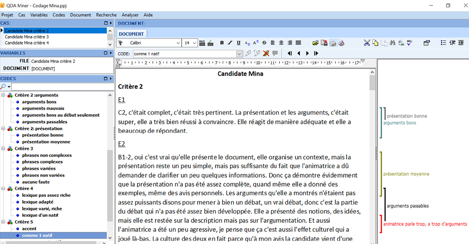This screenshot has height=244, width=469.
Task: Run spell check icon
Action: pyautogui.click(x=410, y=43)
